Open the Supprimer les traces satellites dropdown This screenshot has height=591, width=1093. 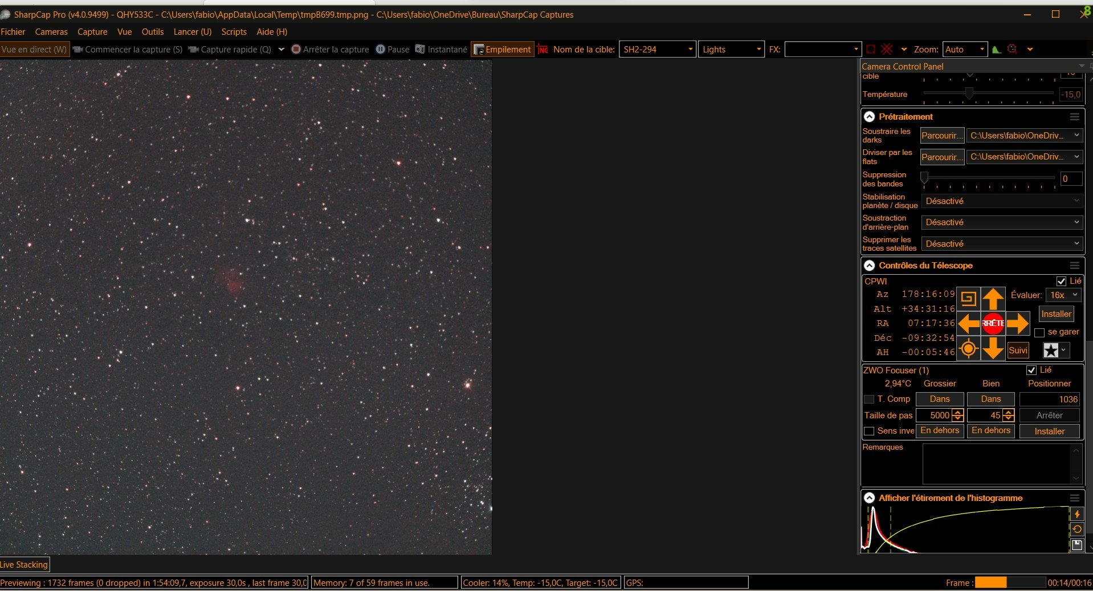click(1002, 244)
